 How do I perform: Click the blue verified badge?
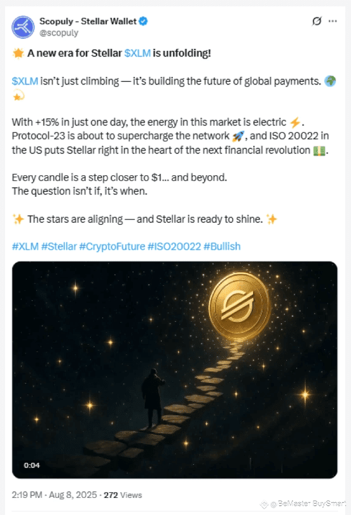[x=143, y=22]
